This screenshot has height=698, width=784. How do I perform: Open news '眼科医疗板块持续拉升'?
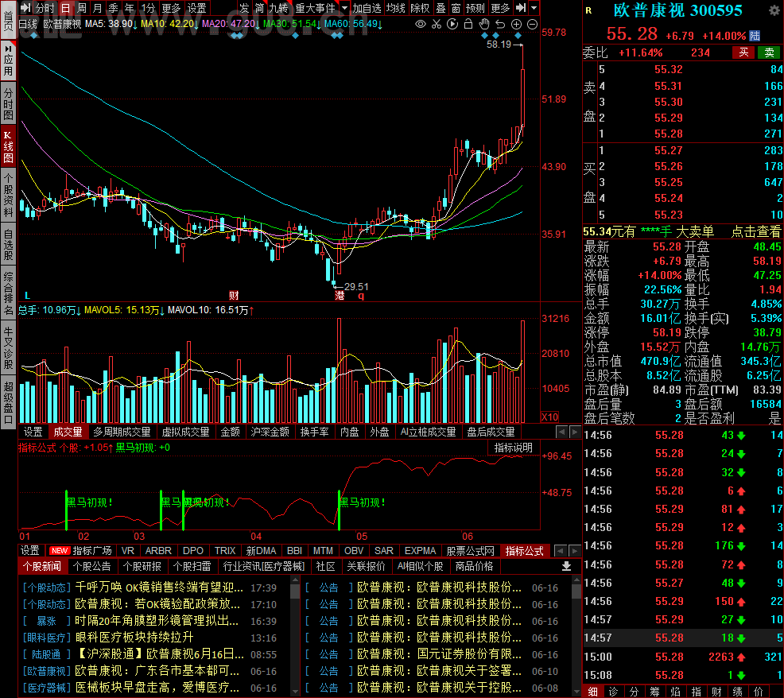[134, 637]
